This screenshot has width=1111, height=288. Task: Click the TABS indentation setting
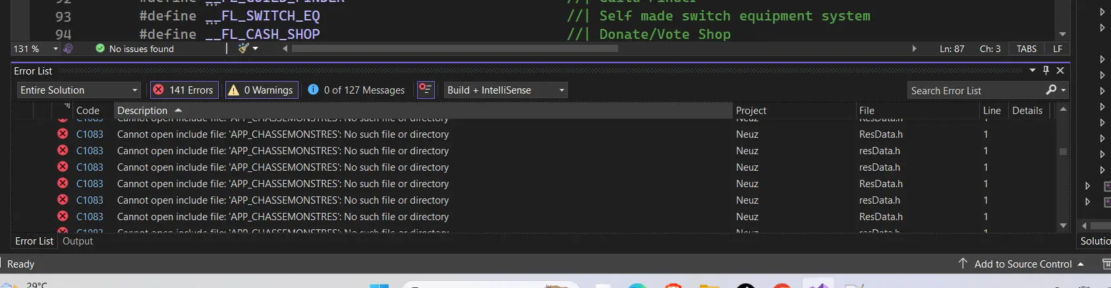pos(1027,49)
